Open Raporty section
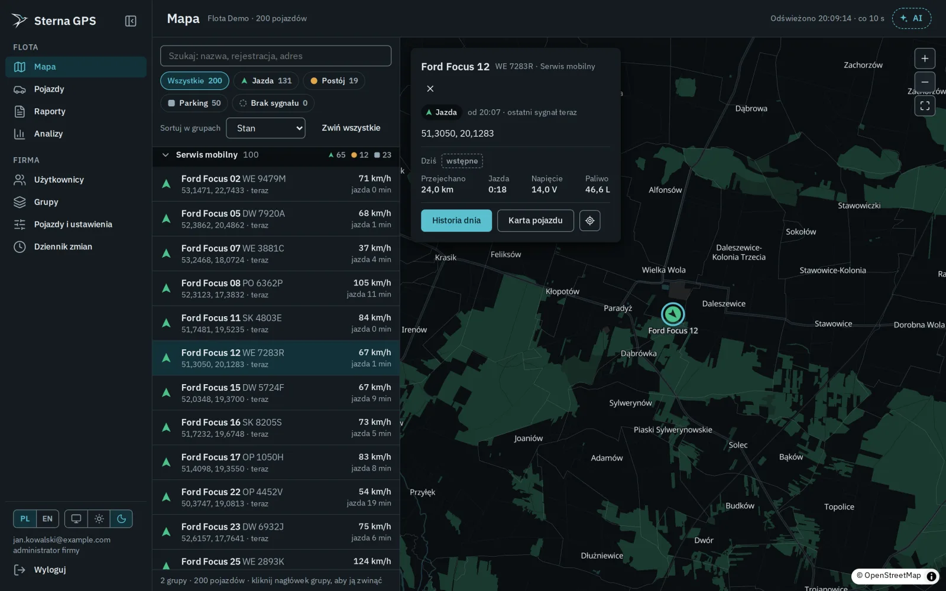This screenshot has width=946, height=591. pyautogui.click(x=76, y=112)
